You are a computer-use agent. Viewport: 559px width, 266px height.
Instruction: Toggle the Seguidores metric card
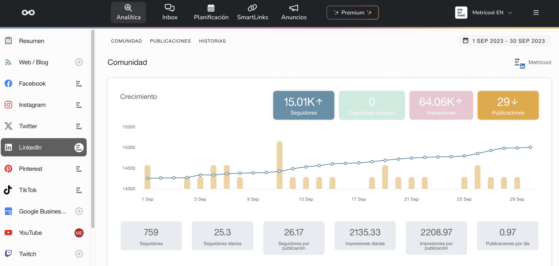coord(304,105)
